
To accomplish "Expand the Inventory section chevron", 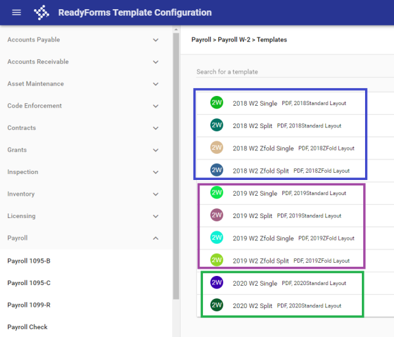I will 156,194.
